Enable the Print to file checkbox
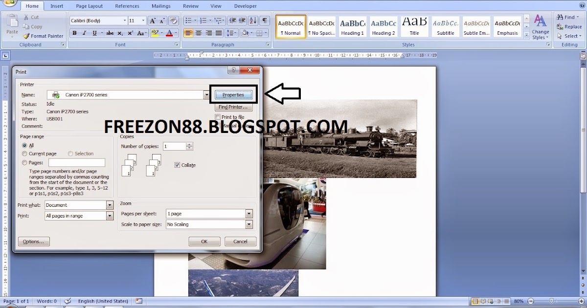 (218, 117)
